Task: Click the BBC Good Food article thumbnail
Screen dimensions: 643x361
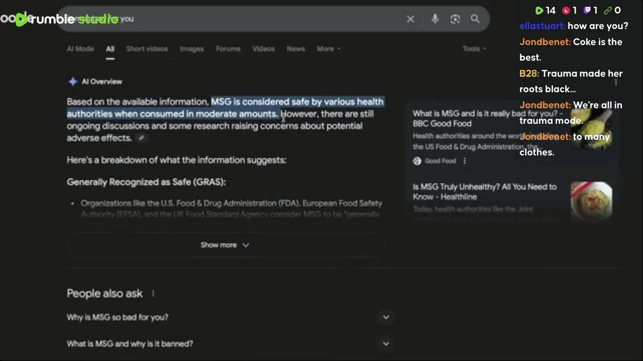Action: point(592,128)
